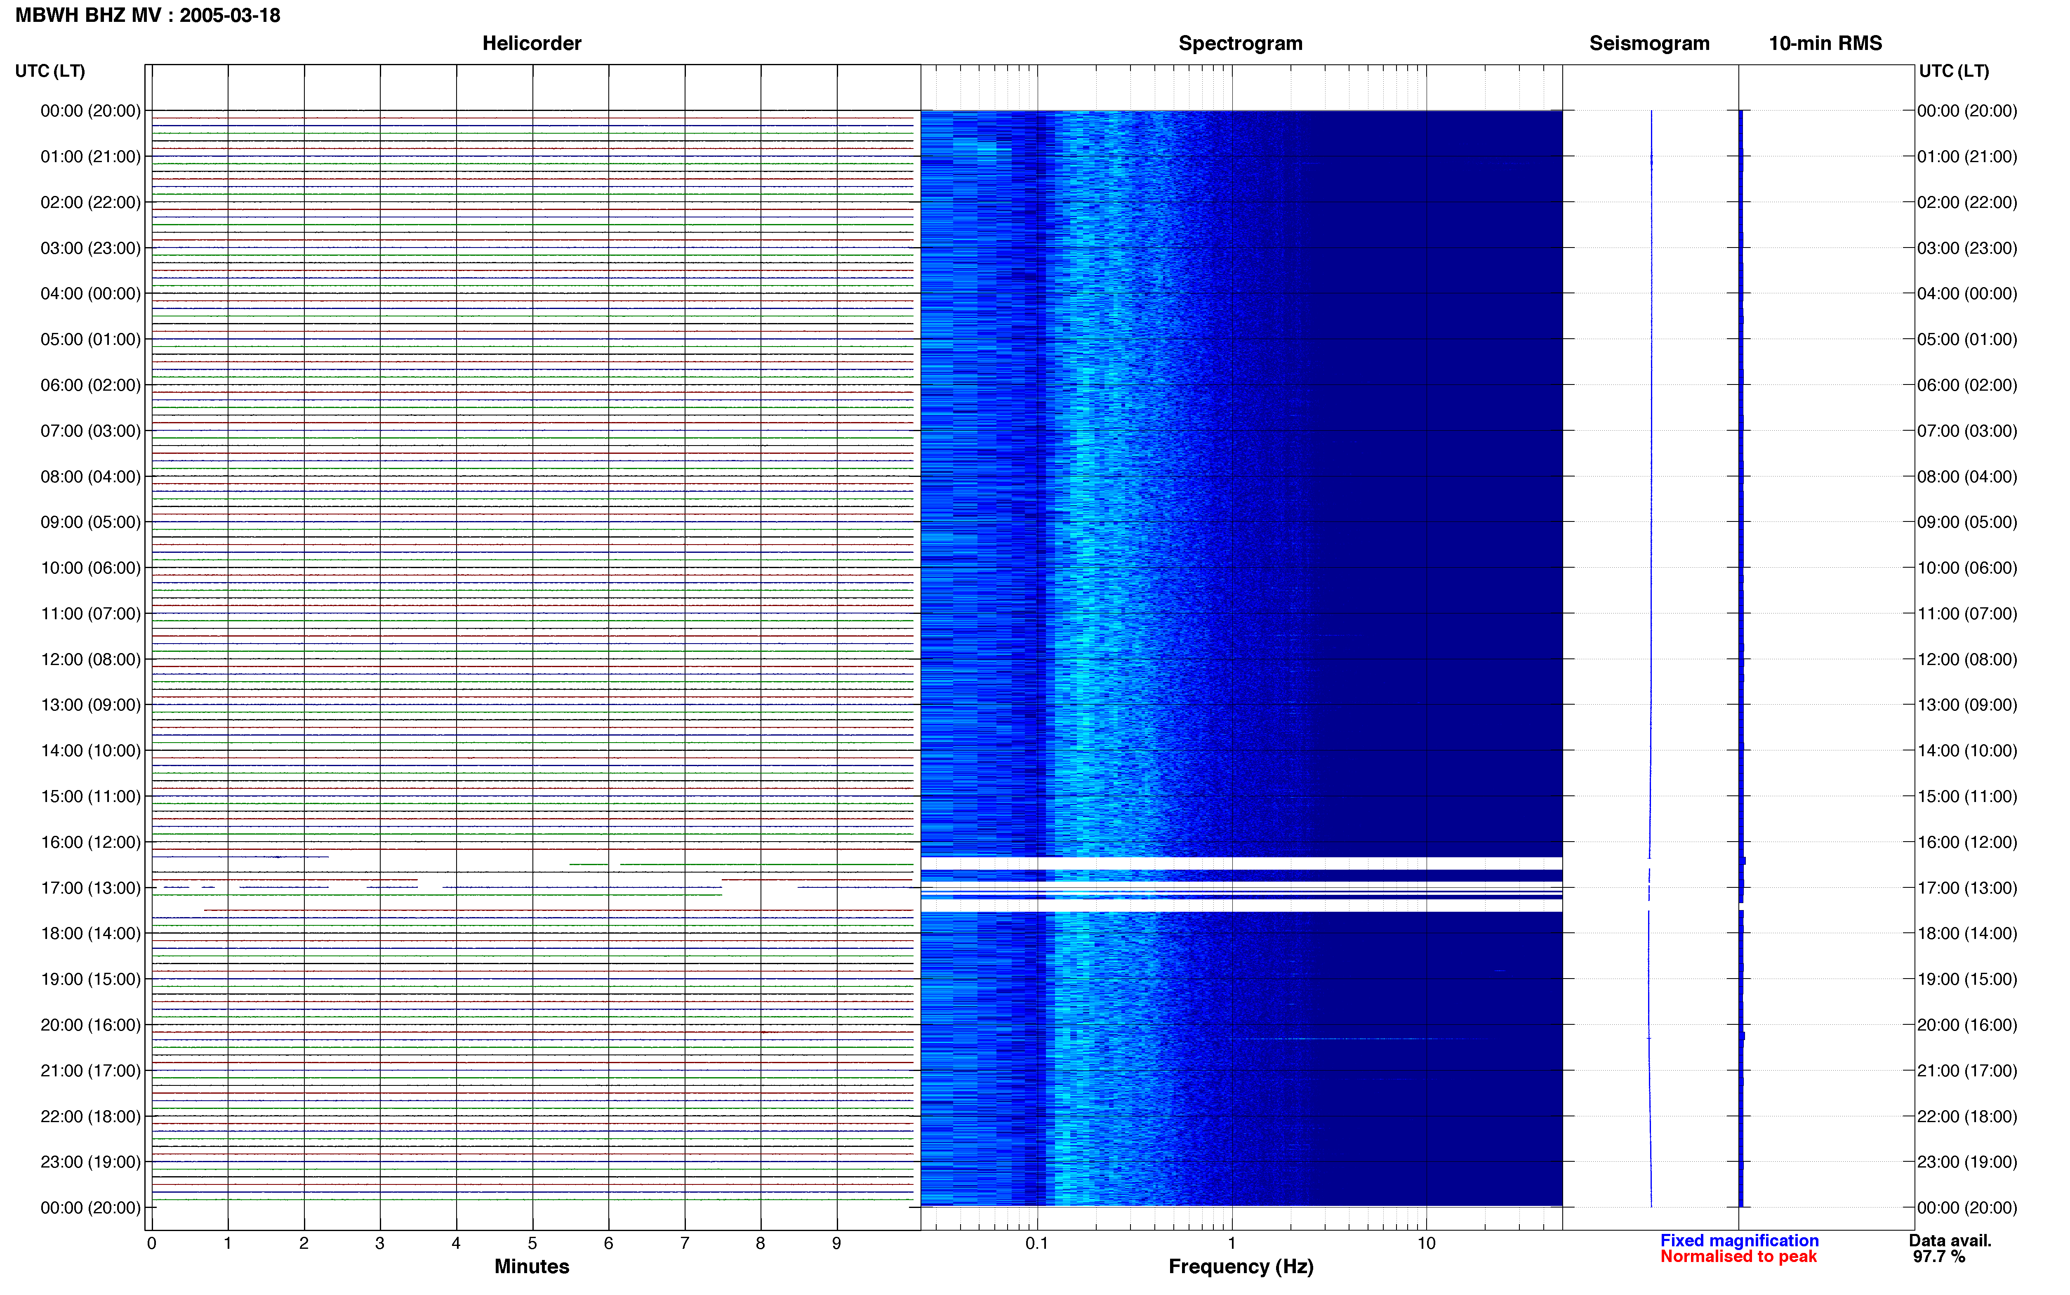Click minute tick '5' on helicorder axis
Image resolution: width=2070 pixels, height=1295 pixels.
tap(532, 1243)
